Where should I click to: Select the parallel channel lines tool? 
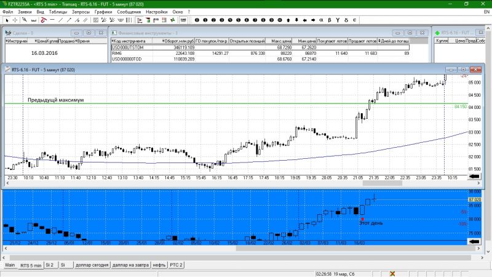pos(85,20)
